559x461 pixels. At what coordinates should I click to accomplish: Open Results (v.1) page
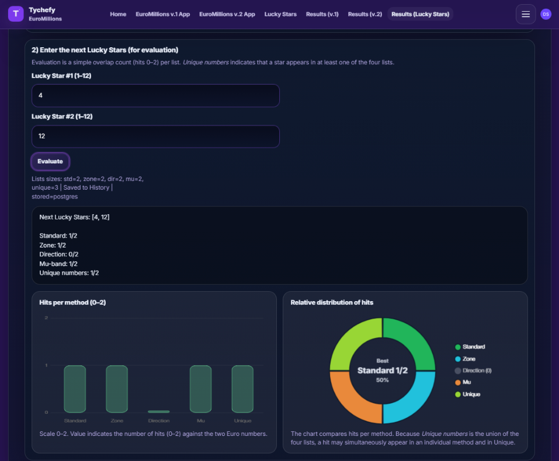coord(322,15)
